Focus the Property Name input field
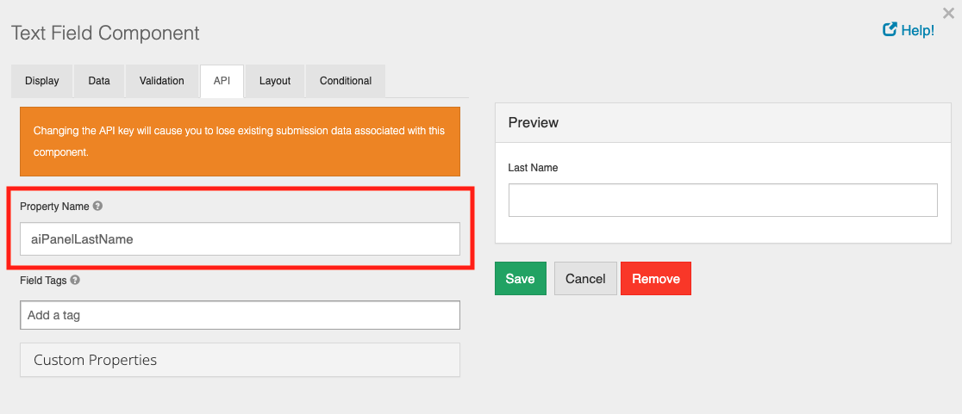 click(x=240, y=239)
